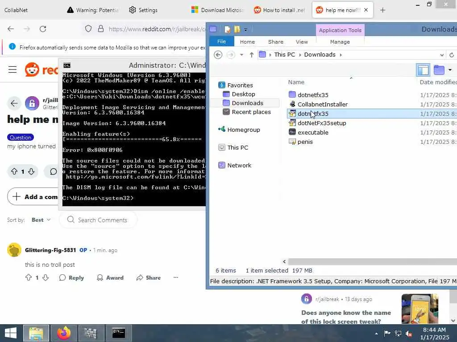The width and height of the screenshot is (457, 342).
Task: Open the Sort by Best dropdown
Action: (41, 220)
